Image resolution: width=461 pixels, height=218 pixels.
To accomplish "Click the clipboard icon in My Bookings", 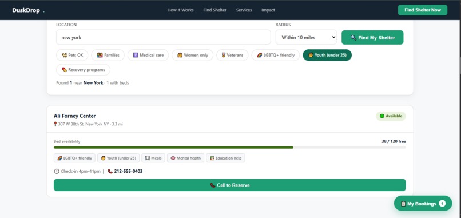I will pyautogui.click(x=403, y=204).
